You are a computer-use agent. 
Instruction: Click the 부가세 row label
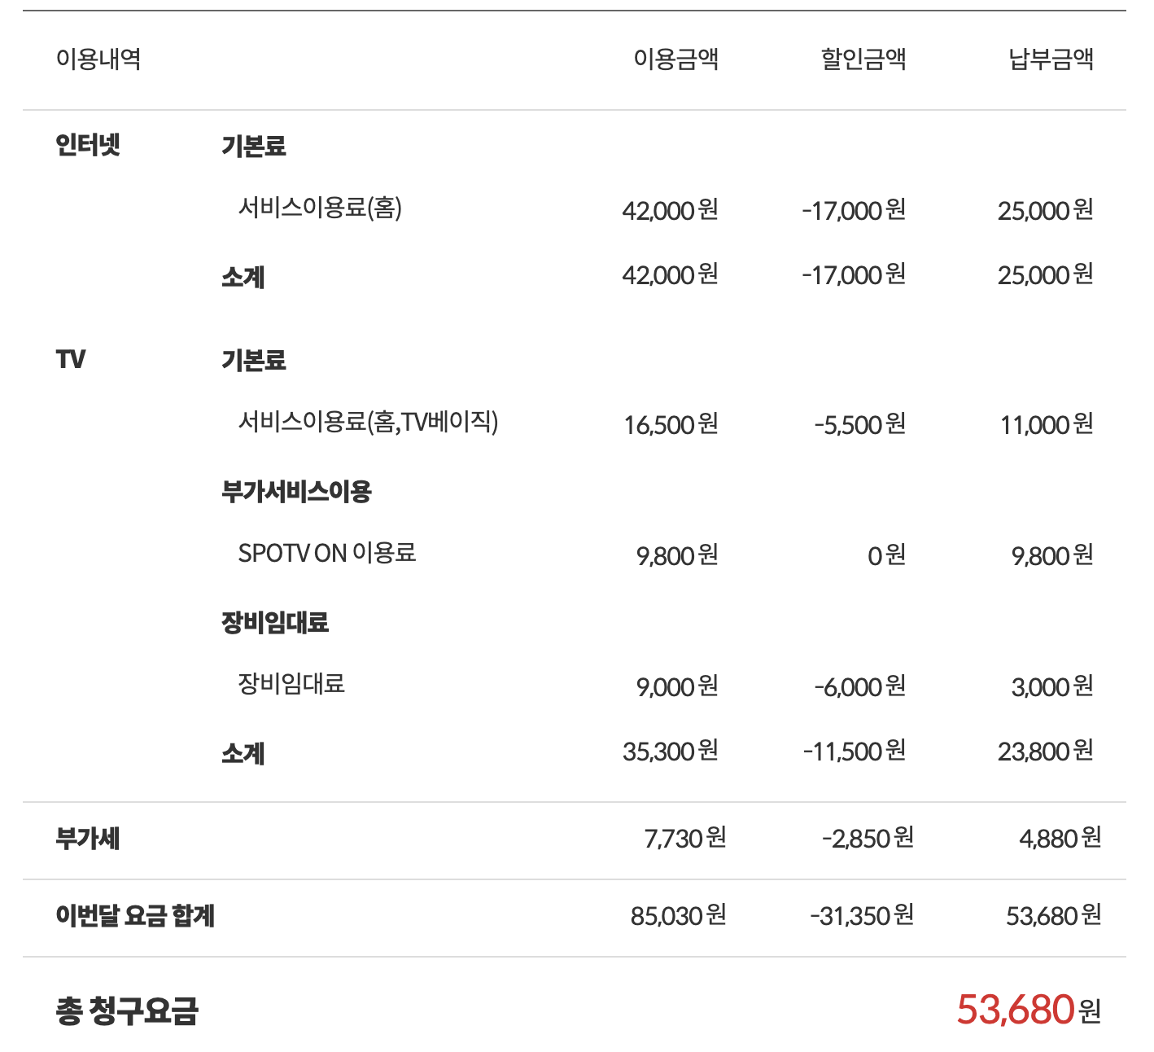88,838
